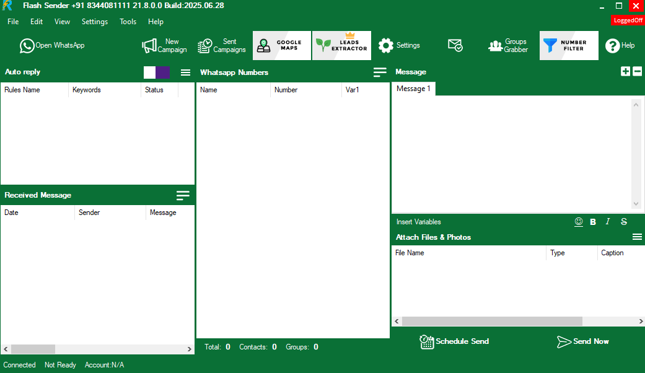This screenshot has height=373, width=645.
Task: Click the envelope checkmark icon
Action: pos(455,46)
